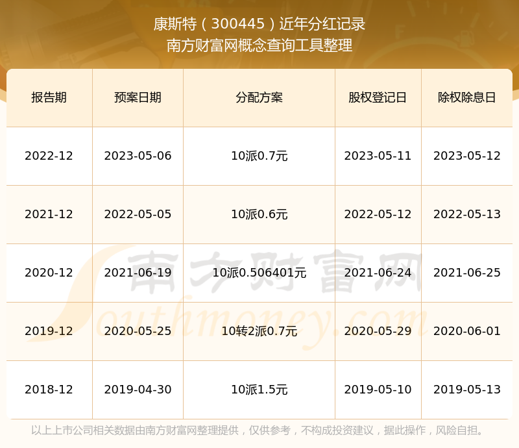Click the plan cell 10派1.5元
Screen dimensions: 519x448
click(259, 390)
